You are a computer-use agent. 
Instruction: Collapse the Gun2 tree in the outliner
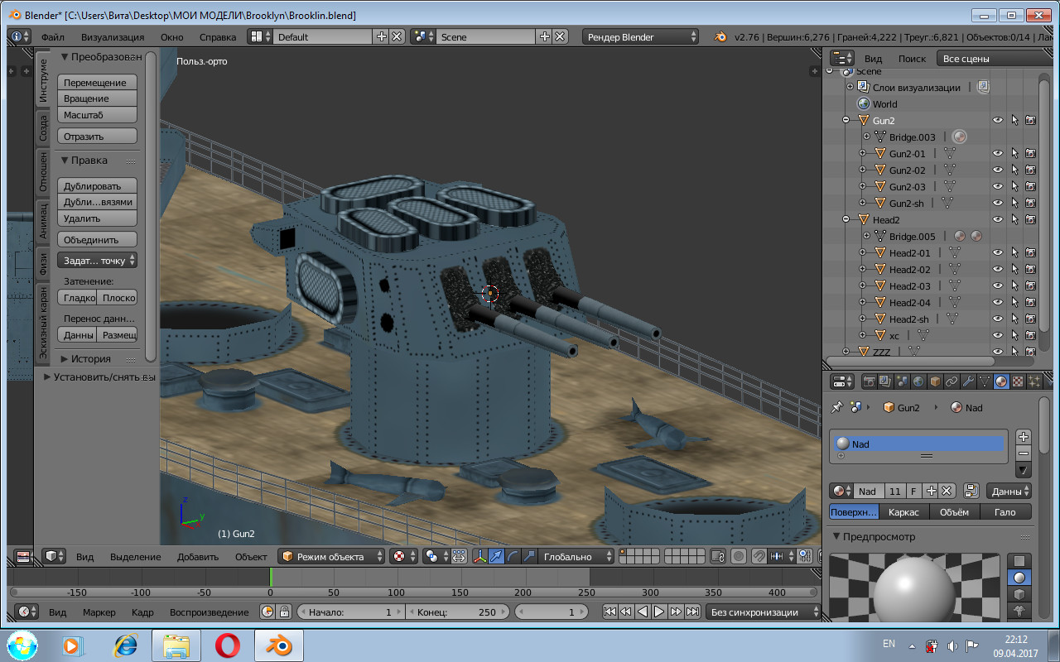[846, 121]
